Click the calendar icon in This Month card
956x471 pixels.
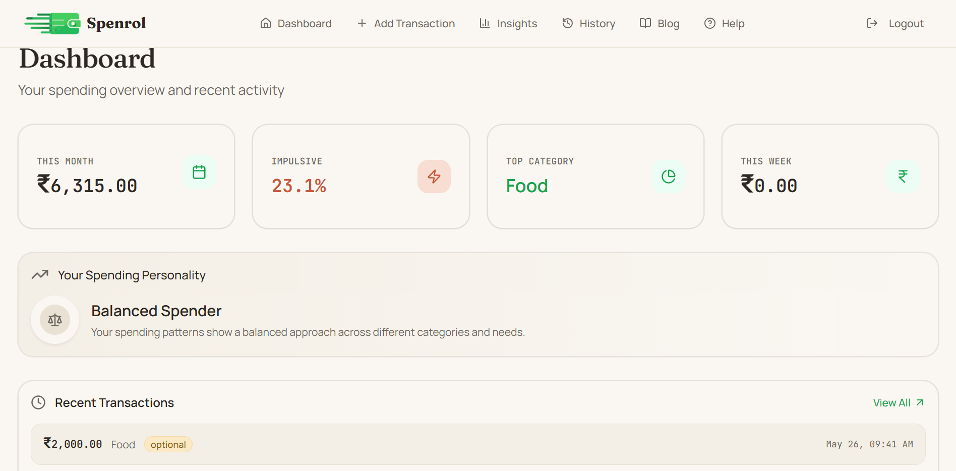click(x=199, y=172)
